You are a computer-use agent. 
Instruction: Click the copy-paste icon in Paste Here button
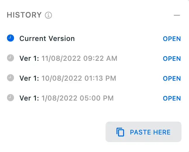120,132
